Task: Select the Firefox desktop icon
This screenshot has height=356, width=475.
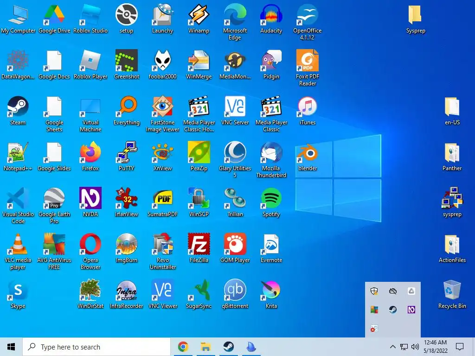Action: coord(90,157)
